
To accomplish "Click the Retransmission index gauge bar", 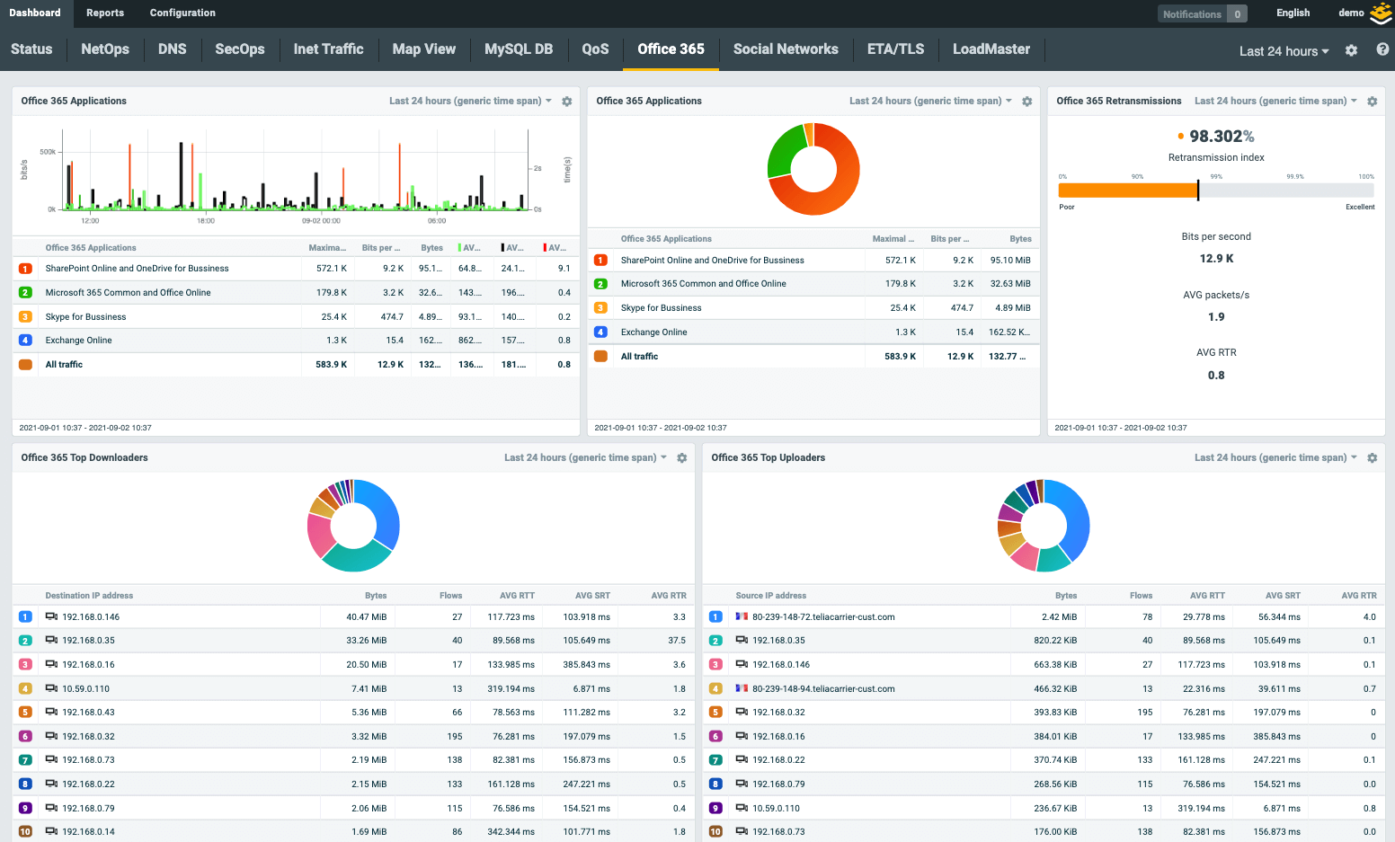I will pos(1215,191).
